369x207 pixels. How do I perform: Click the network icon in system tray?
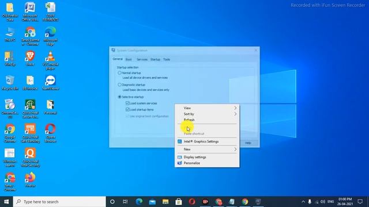point(317,202)
